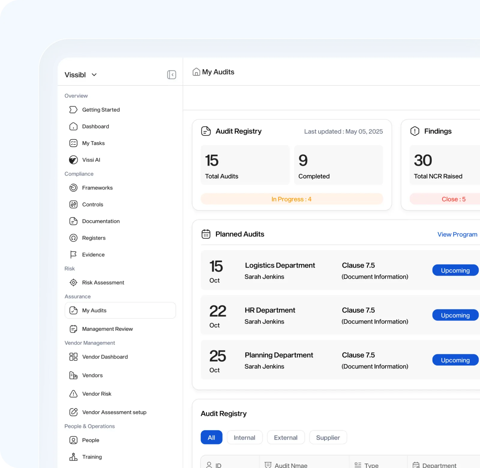Navigate to Dashboard in sidebar
Screen dimensions: 480x468
click(96, 127)
